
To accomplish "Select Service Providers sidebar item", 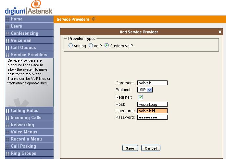I will pos(29,55).
